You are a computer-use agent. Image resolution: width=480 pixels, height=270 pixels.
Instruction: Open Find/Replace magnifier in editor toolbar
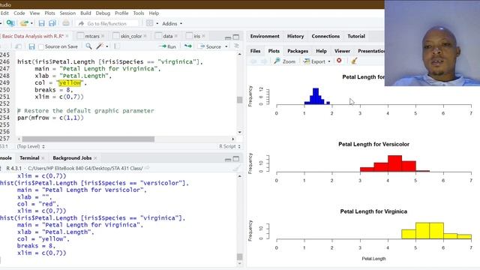[88, 46]
